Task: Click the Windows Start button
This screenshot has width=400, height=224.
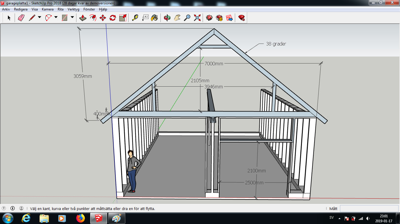Action: tap(8, 218)
